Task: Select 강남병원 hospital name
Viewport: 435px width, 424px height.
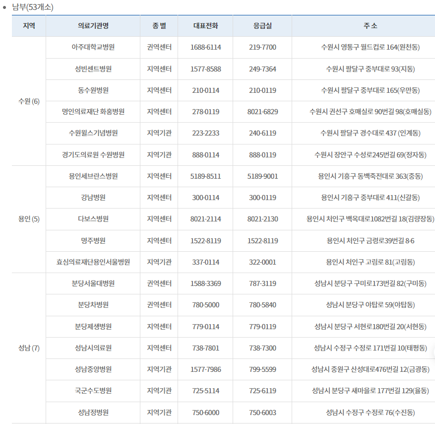Action: 93,198
